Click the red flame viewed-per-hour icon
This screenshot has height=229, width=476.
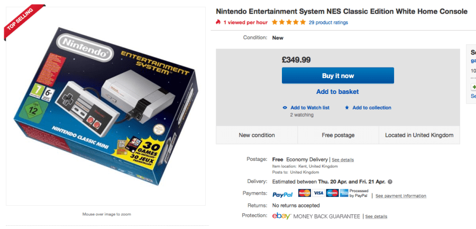tap(217, 23)
